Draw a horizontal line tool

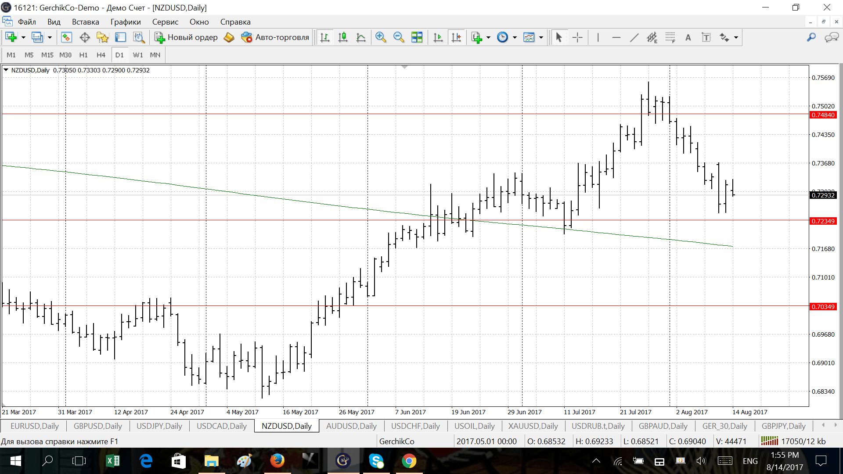pyautogui.click(x=616, y=37)
